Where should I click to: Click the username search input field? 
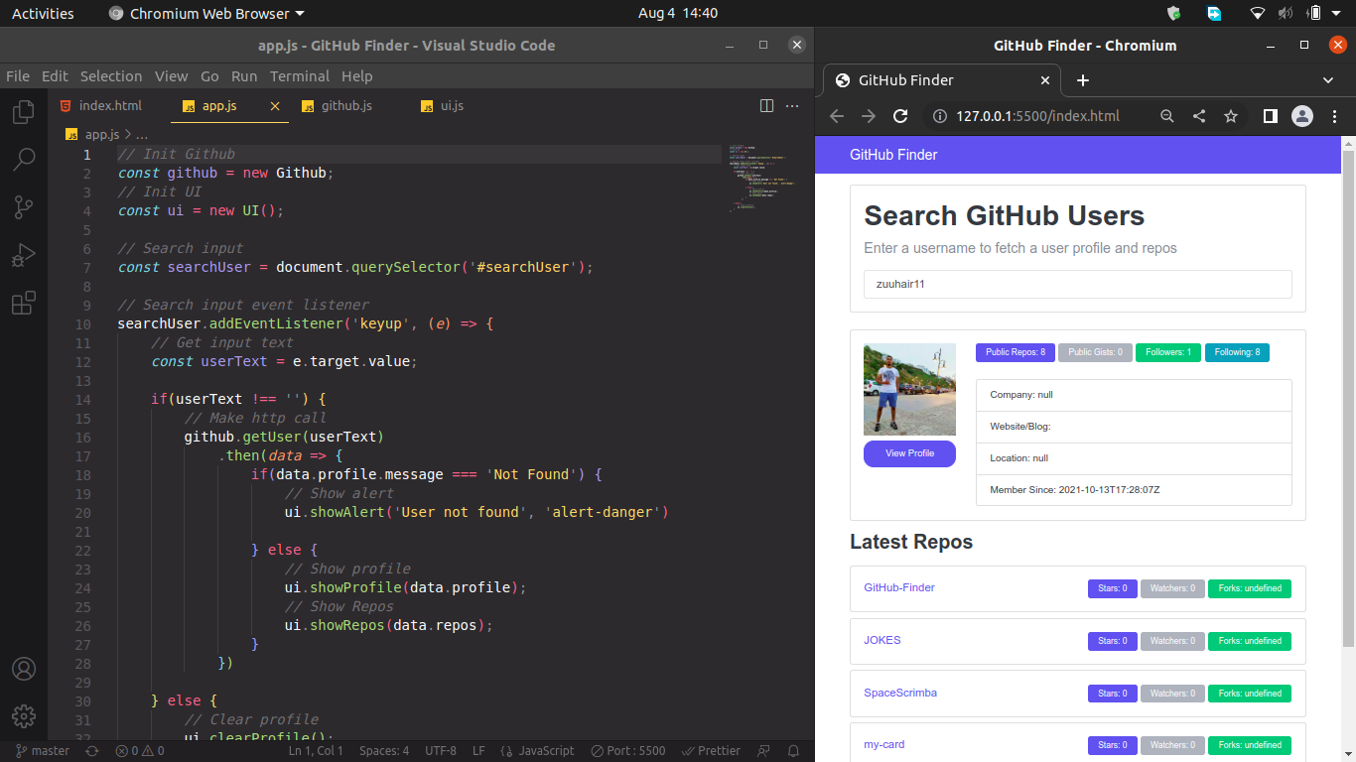click(x=1078, y=284)
